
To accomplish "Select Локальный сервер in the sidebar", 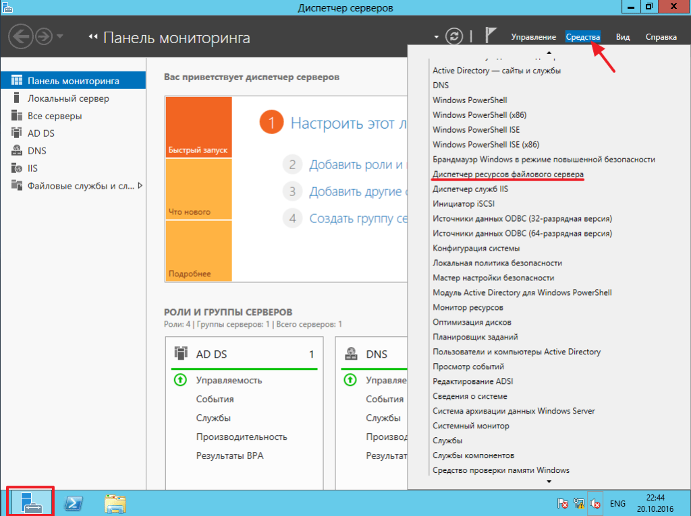I will [68, 98].
